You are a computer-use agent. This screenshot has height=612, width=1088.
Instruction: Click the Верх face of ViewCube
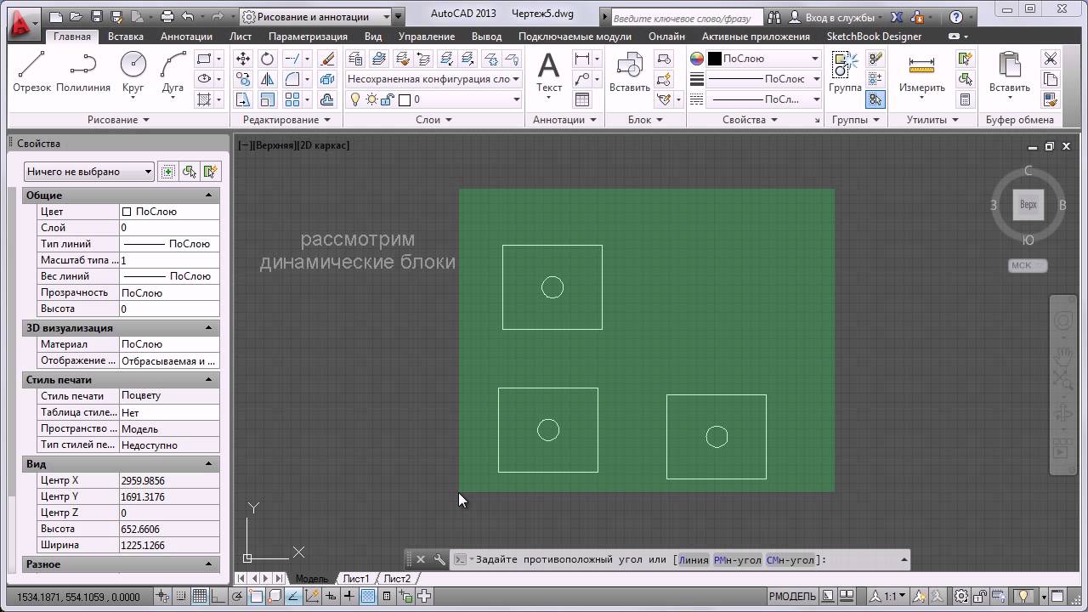(x=1028, y=205)
